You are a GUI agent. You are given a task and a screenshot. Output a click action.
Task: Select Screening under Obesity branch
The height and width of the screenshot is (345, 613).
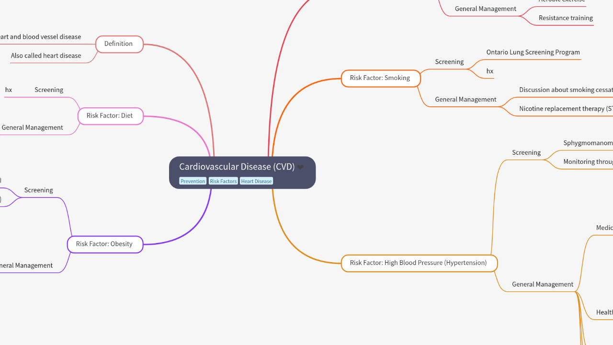[x=38, y=190]
